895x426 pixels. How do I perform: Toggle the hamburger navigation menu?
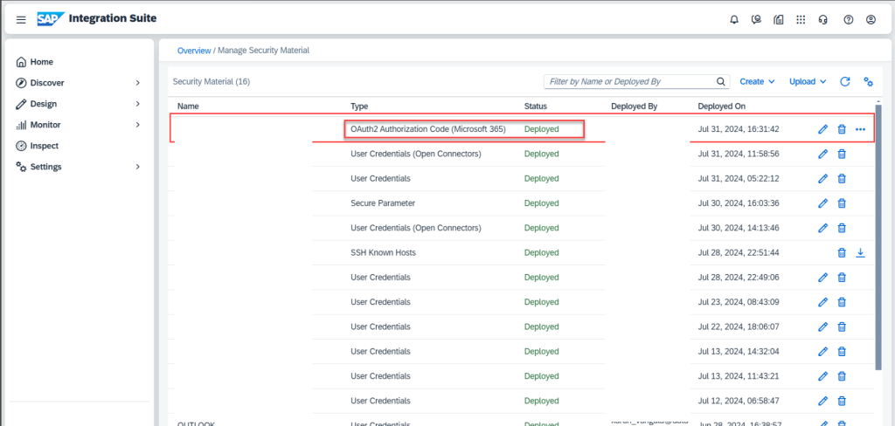(21, 19)
